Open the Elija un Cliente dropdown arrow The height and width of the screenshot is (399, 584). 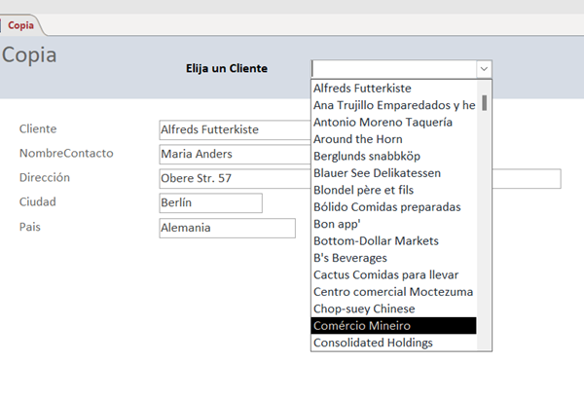484,69
